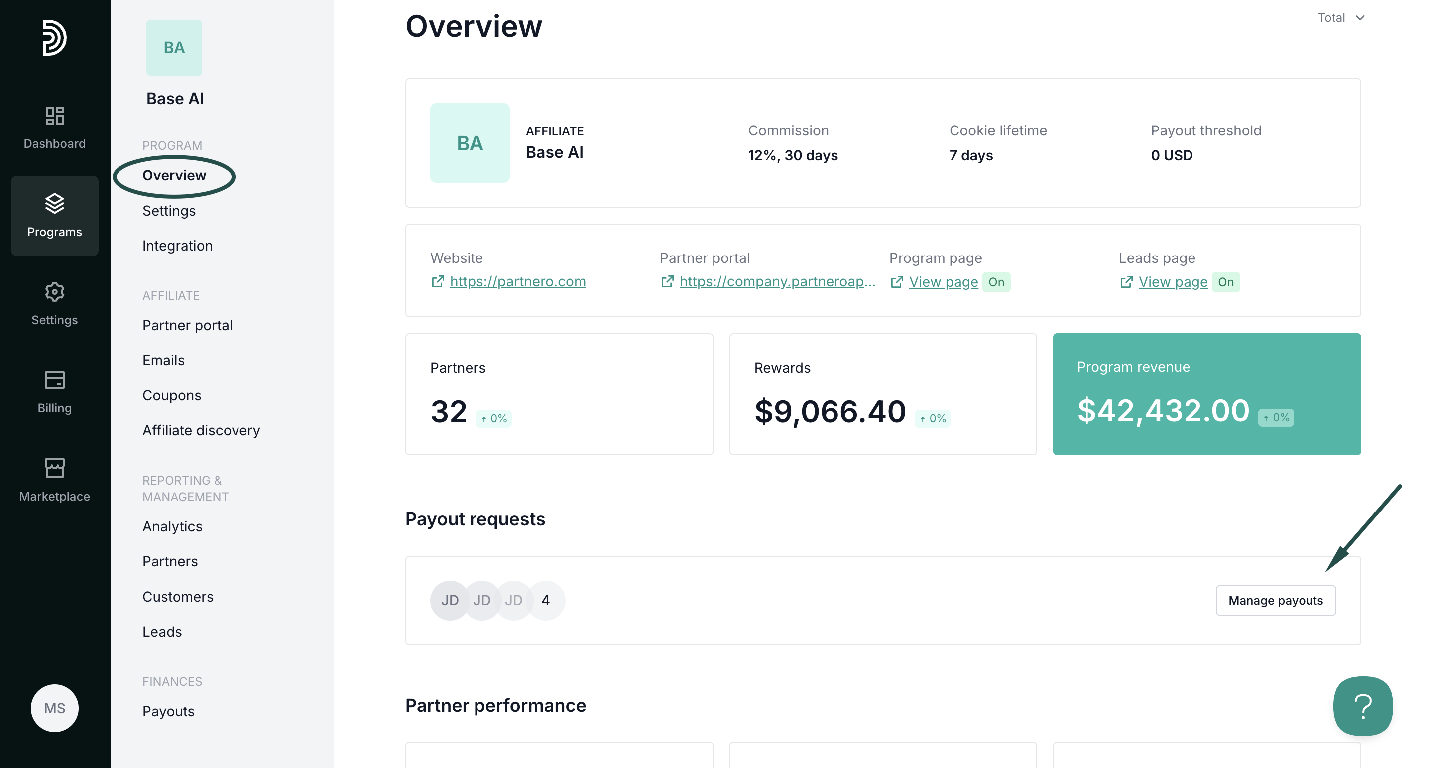The height and width of the screenshot is (768, 1429).
Task: Expand the Total period dropdown
Action: pyautogui.click(x=1340, y=18)
